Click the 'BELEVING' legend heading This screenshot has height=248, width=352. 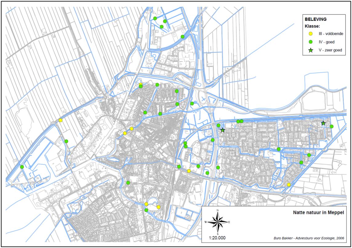(x=316, y=19)
